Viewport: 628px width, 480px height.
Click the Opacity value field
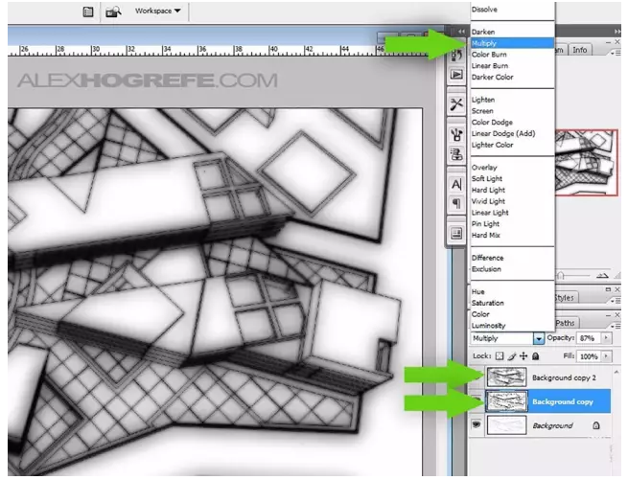click(588, 338)
